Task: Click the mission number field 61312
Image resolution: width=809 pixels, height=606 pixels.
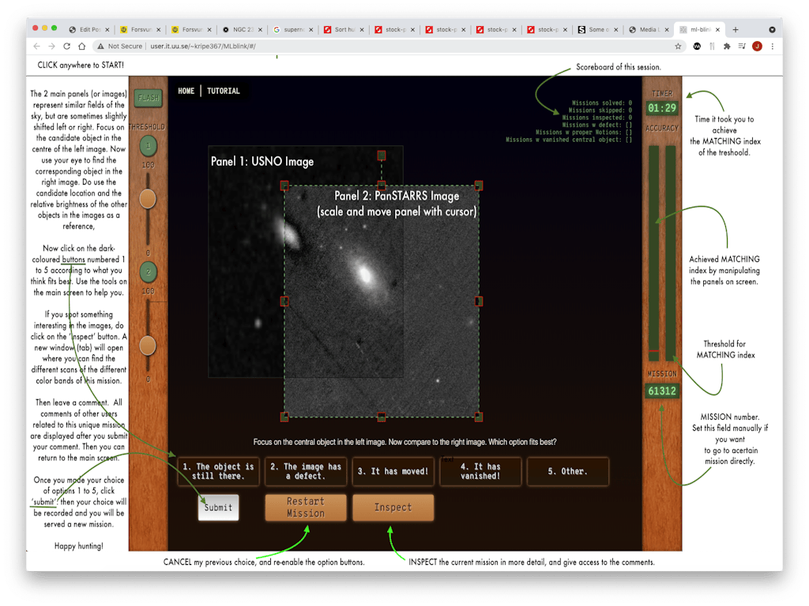Action: pos(662,391)
